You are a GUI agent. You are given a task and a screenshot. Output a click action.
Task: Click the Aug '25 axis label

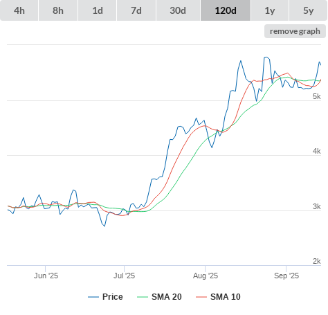206,276
